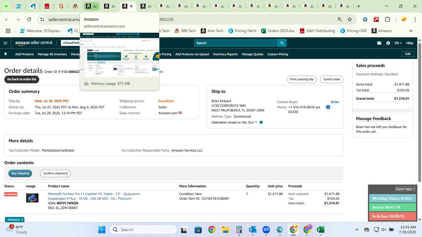Click the SKU IG_ZEW-00001 text
Image resolution: width=422 pixels, height=237 pixels.
click(63, 208)
